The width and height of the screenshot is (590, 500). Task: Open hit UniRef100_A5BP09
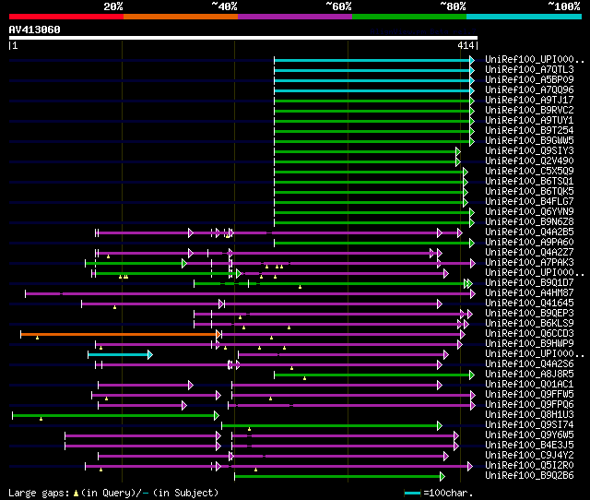click(x=529, y=80)
